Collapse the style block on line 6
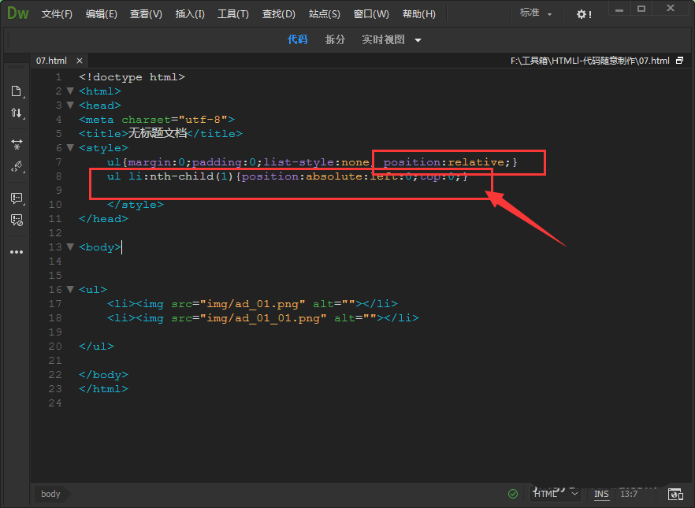 70,148
